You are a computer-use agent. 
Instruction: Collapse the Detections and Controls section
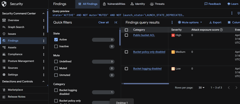click(x=43, y=81)
